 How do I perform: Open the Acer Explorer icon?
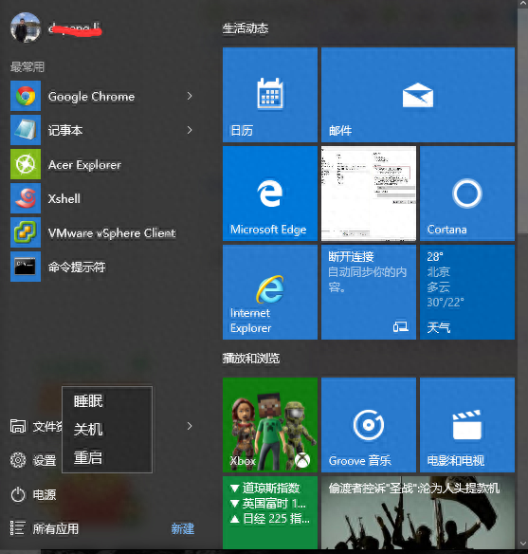(x=26, y=164)
